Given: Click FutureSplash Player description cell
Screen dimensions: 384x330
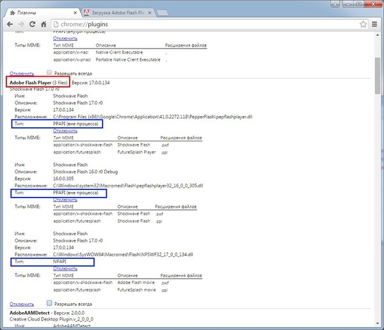Looking at the screenshot, I should click(x=136, y=152).
